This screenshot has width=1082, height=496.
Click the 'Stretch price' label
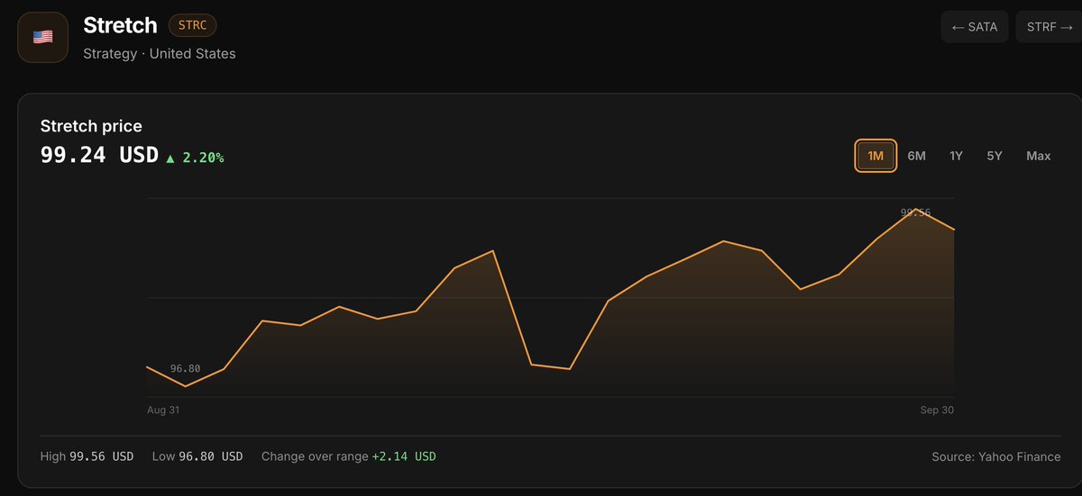91,126
